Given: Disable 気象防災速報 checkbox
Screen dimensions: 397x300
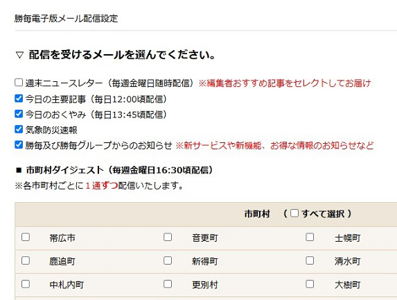Looking at the screenshot, I should click(19, 129).
